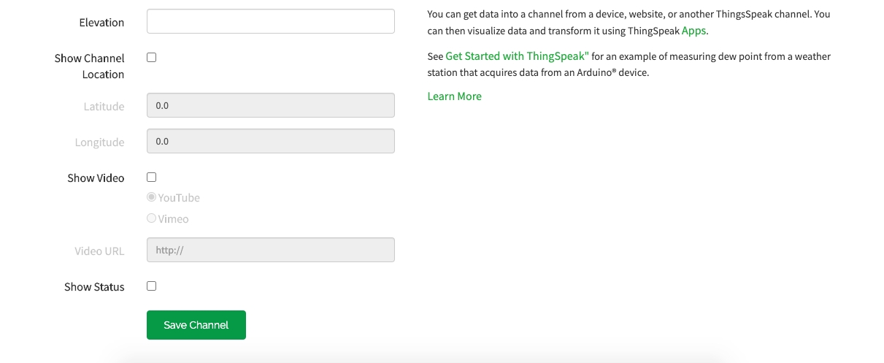Follow the Learn More link

coord(454,96)
